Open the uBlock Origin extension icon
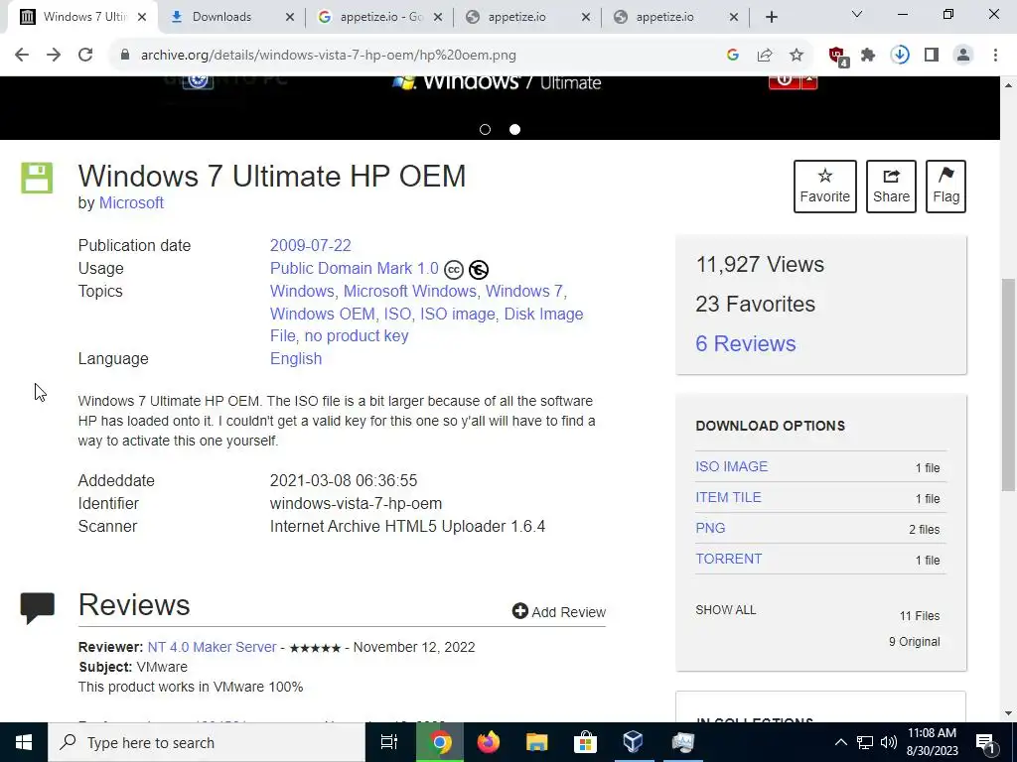The image size is (1017, 762). click(x=837, y=56)
